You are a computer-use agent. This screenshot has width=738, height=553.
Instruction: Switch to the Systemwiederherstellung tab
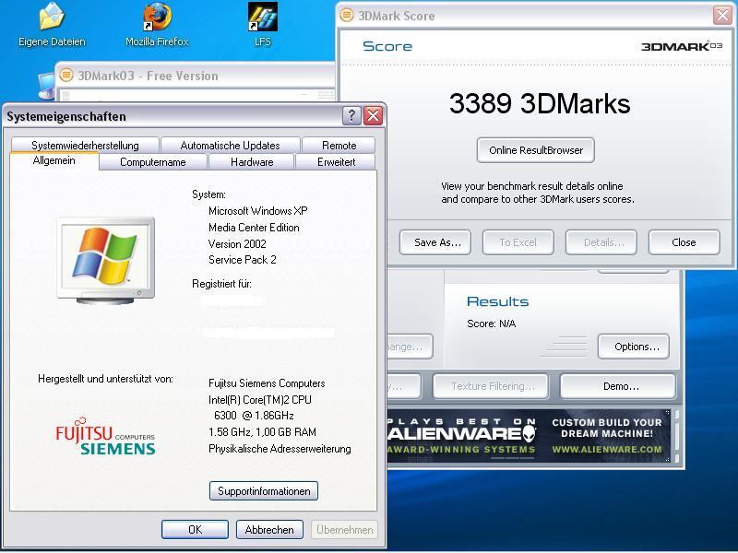85,145
